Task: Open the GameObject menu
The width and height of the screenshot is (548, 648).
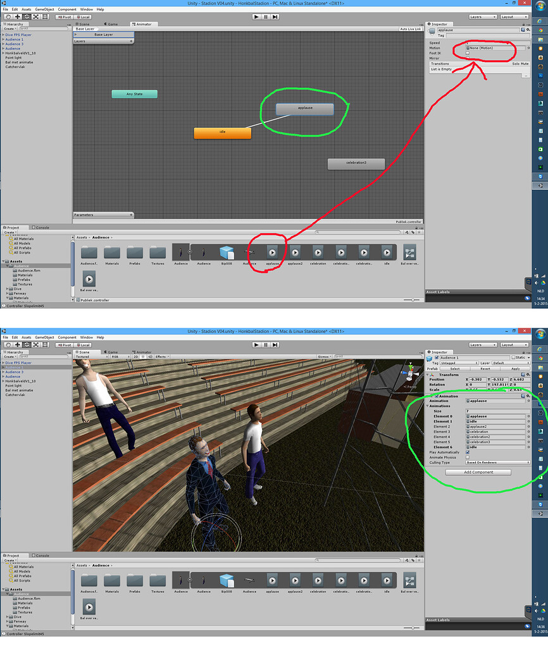Action: (43, 9)
